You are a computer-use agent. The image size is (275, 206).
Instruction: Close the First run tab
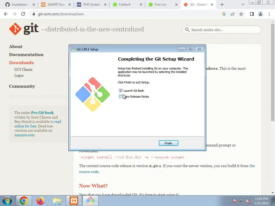click(x=176, y=5)
